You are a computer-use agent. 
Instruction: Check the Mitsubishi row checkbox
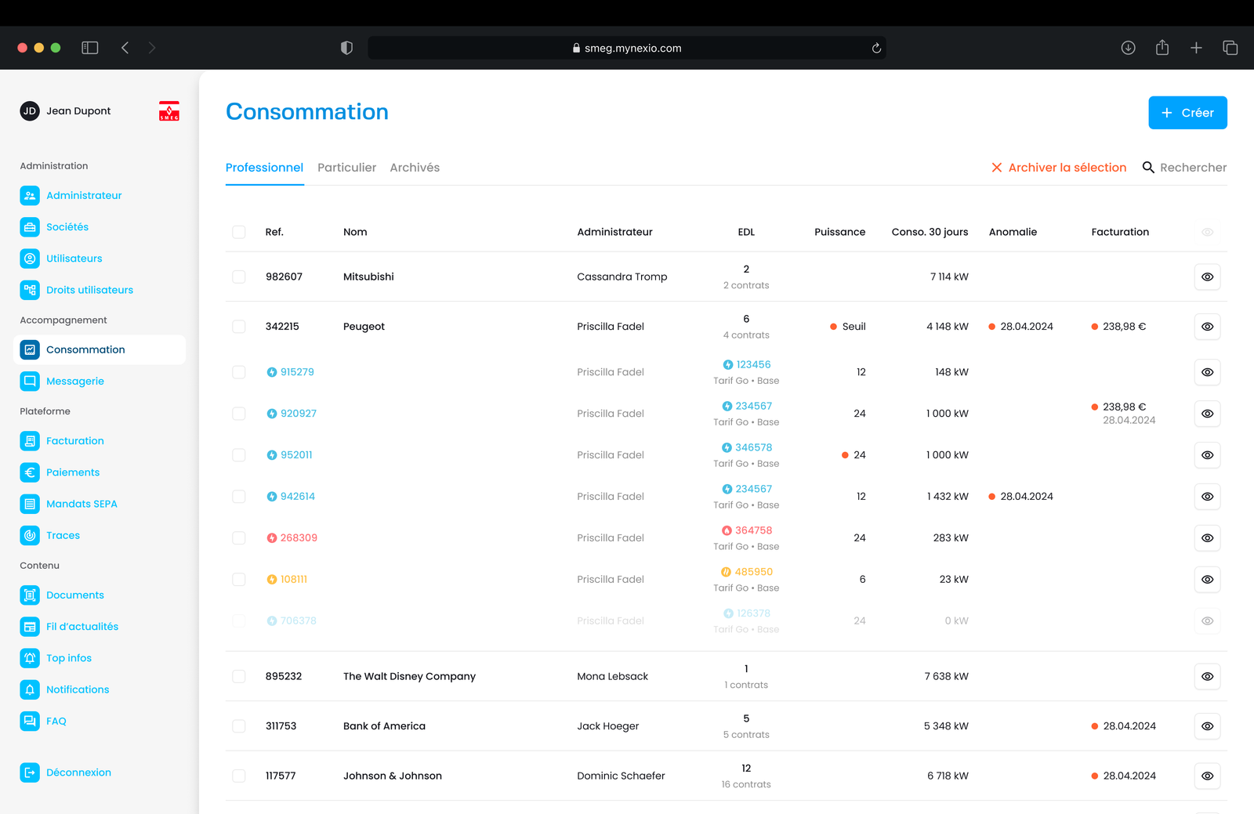click(x=239, y=277)
